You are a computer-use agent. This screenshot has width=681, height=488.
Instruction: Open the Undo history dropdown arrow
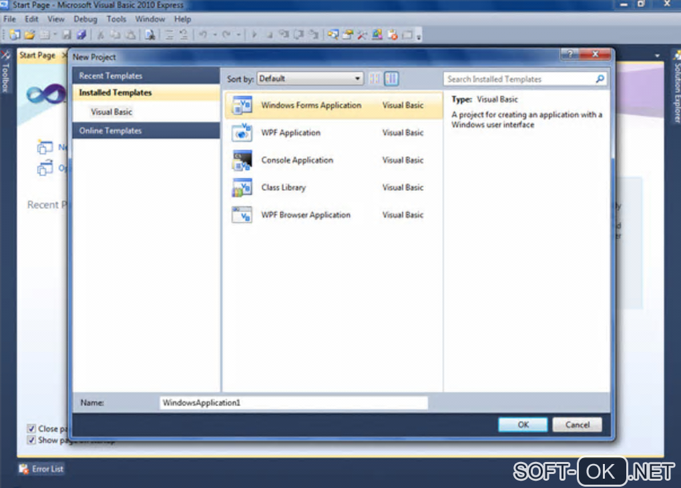(x=214, y=35)
